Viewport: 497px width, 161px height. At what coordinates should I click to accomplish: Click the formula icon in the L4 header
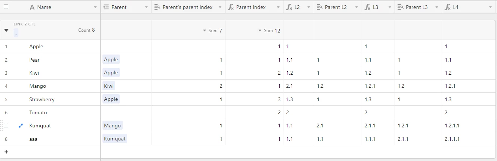[x=448, y=7]
